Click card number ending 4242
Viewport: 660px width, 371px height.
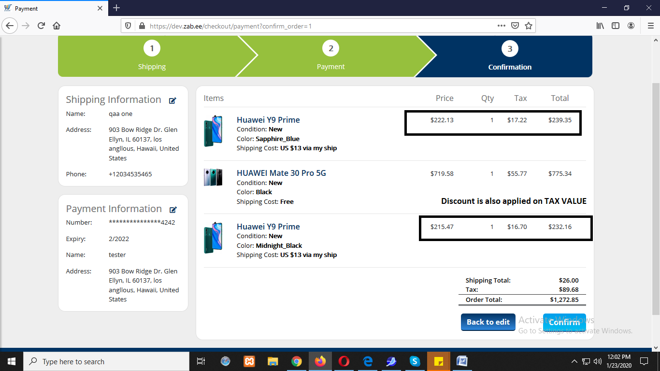pos(142,222)
